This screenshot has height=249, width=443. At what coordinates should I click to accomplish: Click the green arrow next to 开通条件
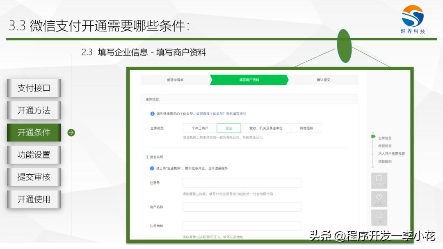(x=72, y=132)
